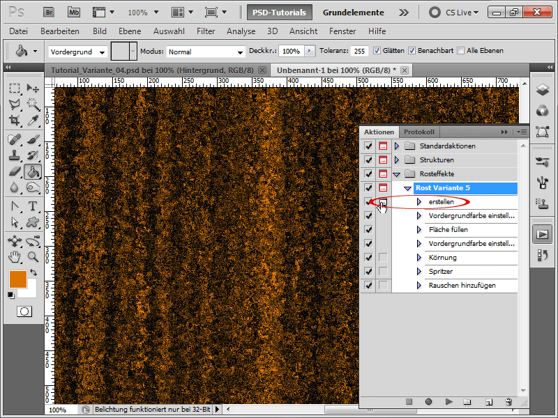
Task: Activate the Pen tool
Action: 14,206
